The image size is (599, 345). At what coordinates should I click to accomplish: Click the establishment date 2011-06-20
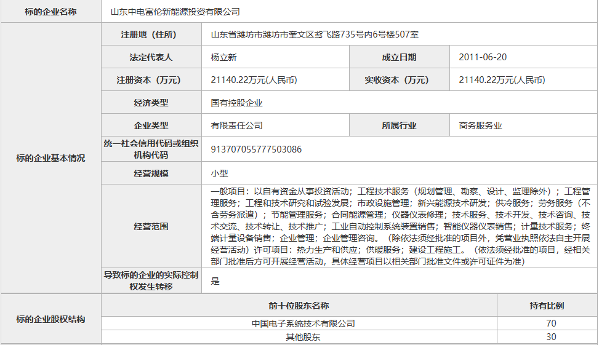pyautogui.click(x=483, y=57)
